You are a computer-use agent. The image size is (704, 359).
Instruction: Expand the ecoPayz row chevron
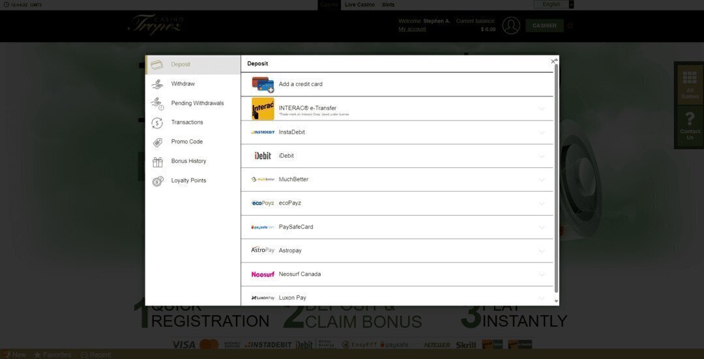[542, 204]
